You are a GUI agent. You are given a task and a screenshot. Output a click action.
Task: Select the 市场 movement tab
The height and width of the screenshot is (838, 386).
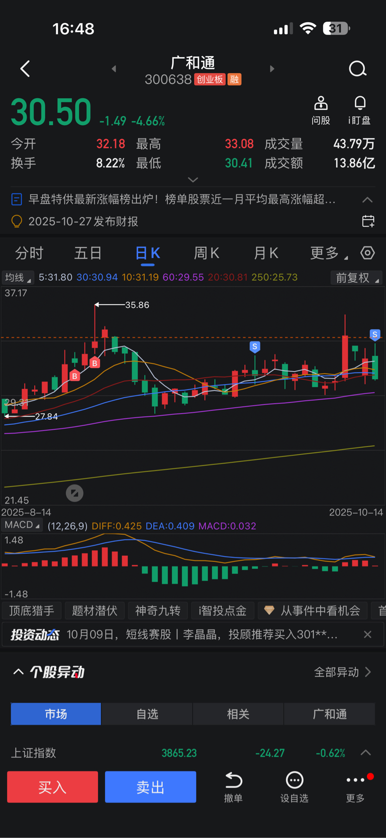[56, 714]
